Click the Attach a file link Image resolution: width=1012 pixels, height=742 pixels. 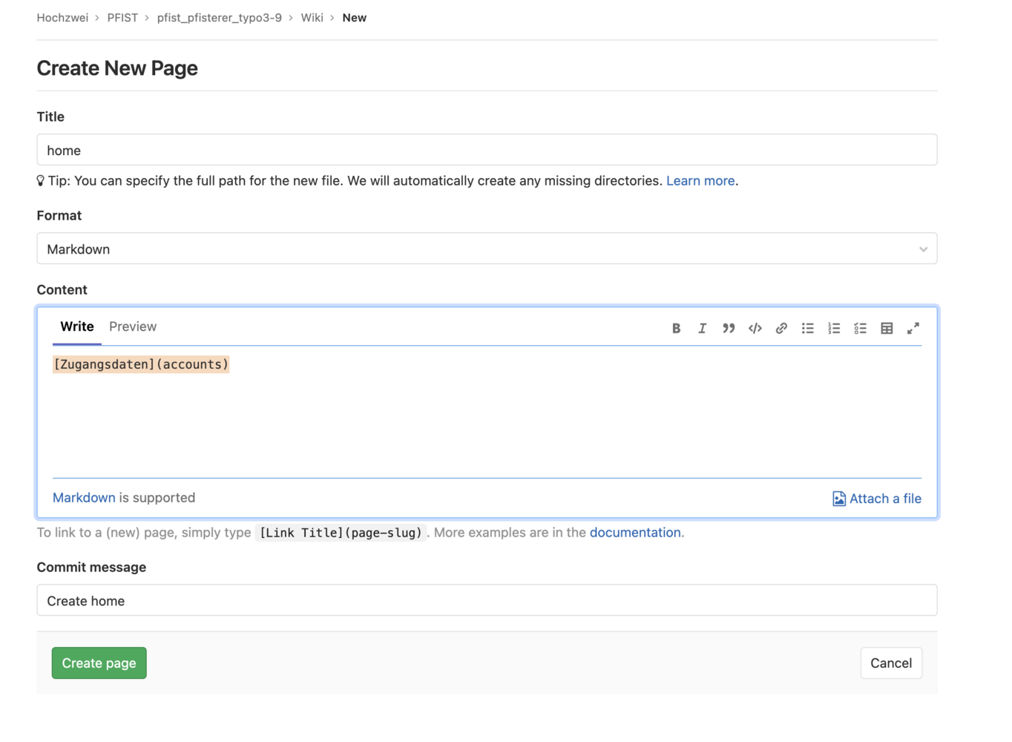coord(877,499)
